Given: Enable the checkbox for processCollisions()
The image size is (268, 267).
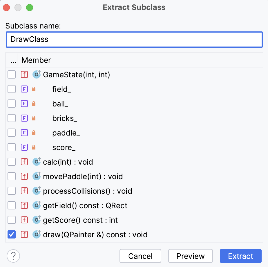Looking at the screenshot, I should pos(12,191).
